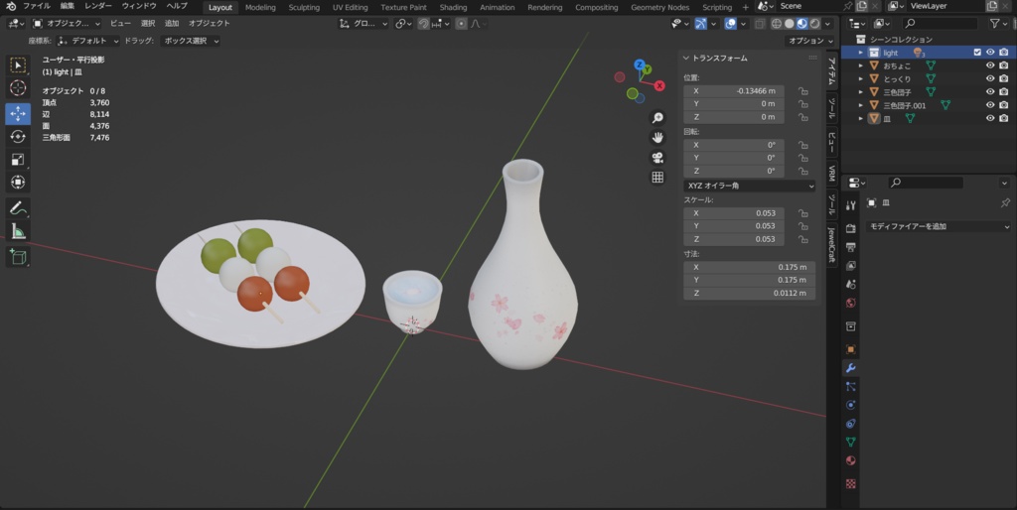Open the モディファイアーを追加 dropdown

939,226
